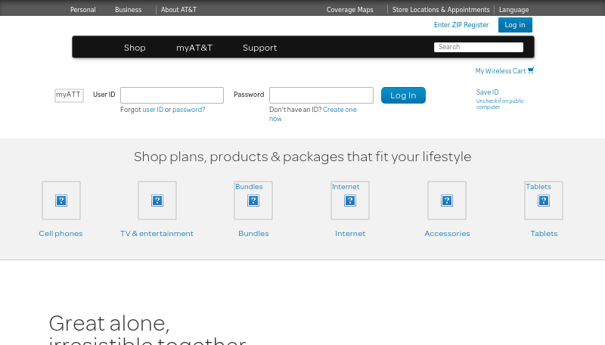Open the TV & entertainment text link

click(157, 234)
